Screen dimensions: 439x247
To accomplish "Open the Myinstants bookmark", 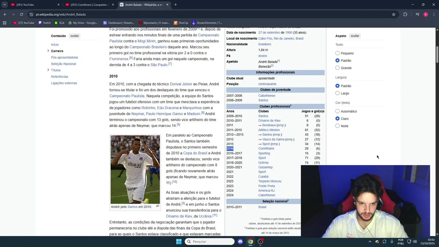I will point(154,23).
